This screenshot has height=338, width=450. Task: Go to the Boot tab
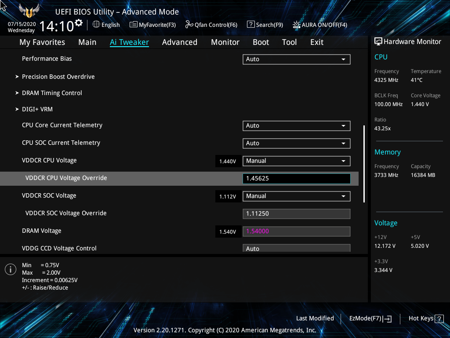261,42
